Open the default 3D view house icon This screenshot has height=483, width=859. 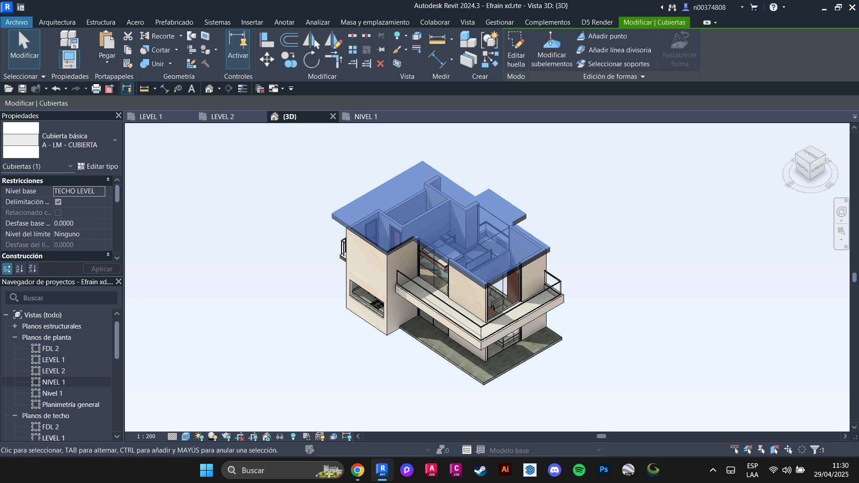coord(209,89)
